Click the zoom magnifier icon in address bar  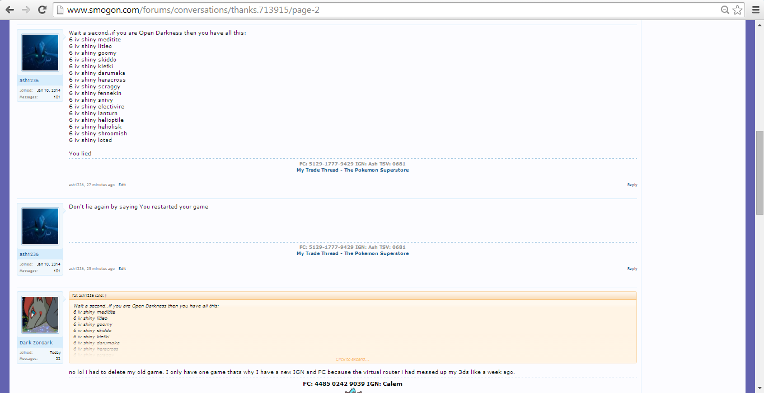point(725,10)
